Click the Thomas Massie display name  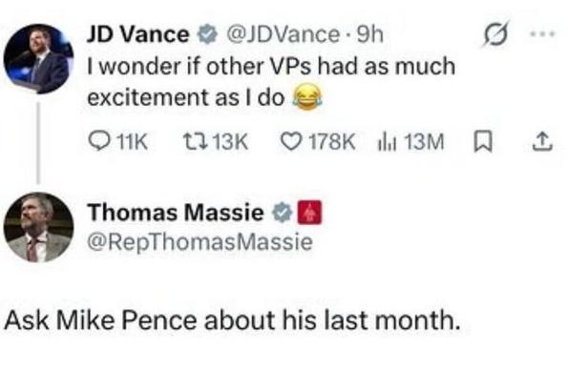[176, 212]
